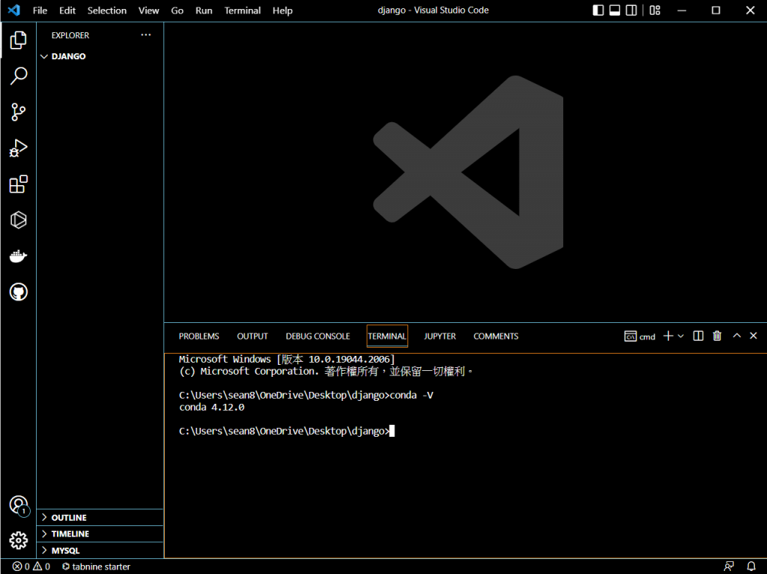Open the Accounts menu icon

tap(19, 505)
